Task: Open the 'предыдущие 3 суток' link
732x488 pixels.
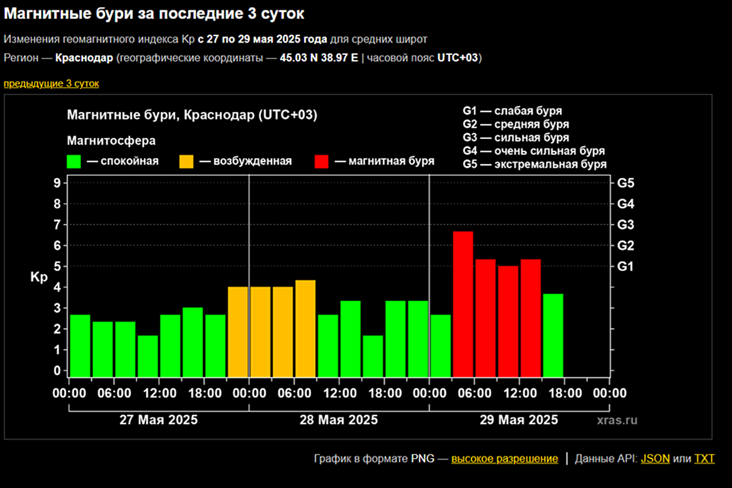Action: pyautogui.click(x=51, y=84)
